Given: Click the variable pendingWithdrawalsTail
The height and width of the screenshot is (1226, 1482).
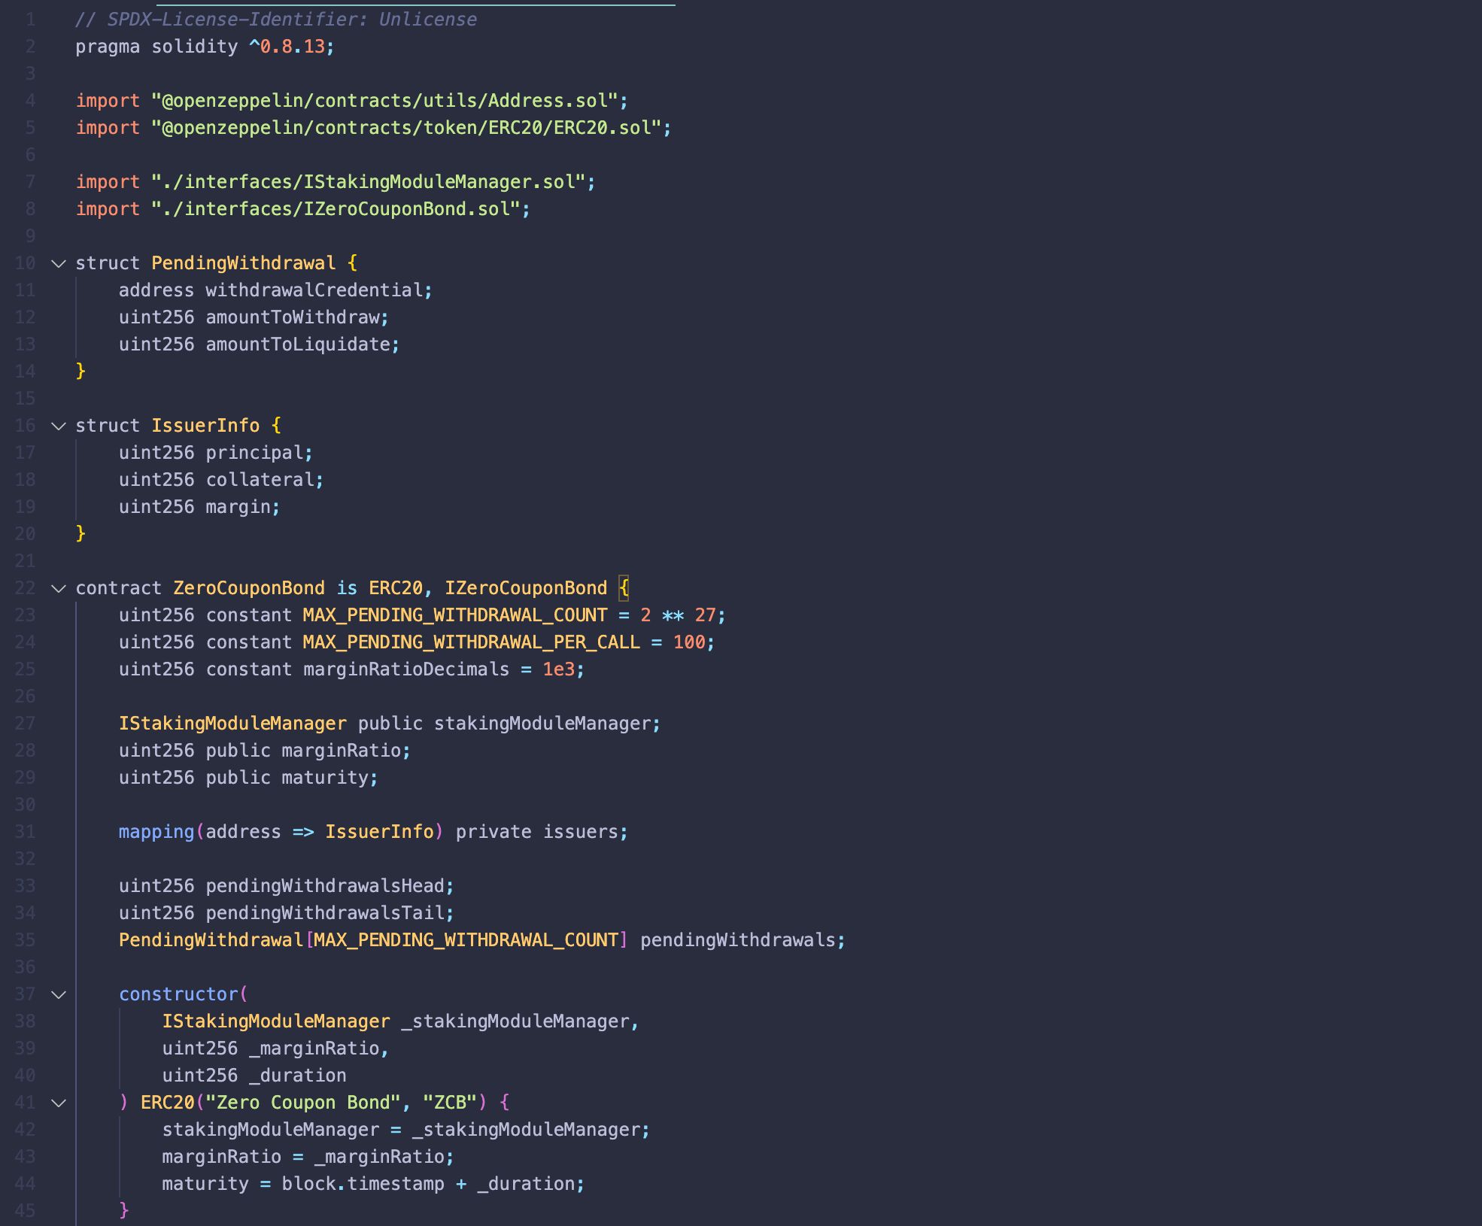Looking at the screenshot, I should click(325, 913).
